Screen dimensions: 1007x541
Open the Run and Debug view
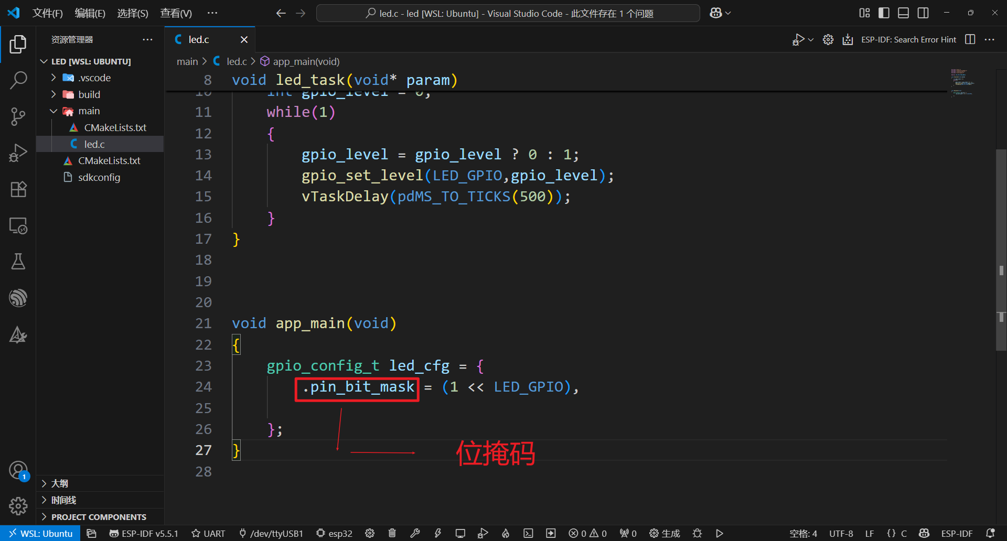point(18,153)
